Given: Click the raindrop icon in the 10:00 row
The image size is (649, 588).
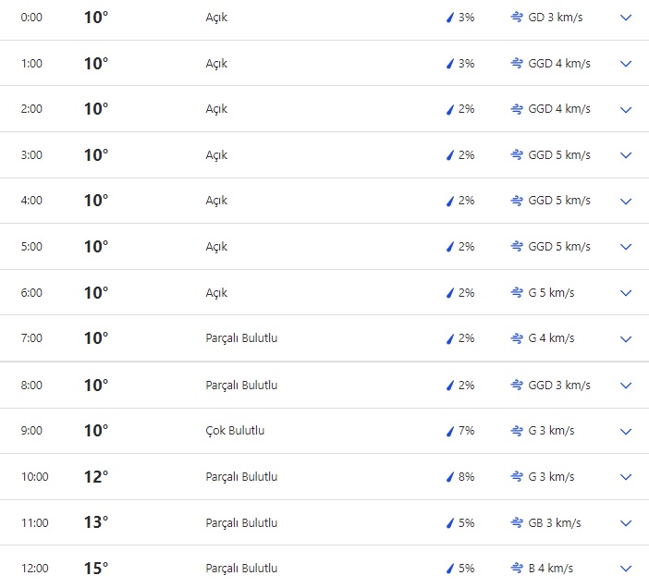Looking at the screenshot, I should click(x=450, y=477).
